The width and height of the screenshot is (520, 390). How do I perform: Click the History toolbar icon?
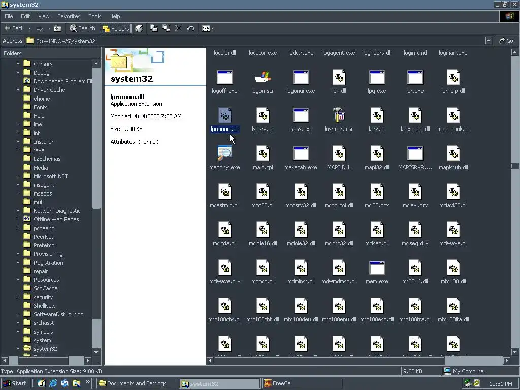pos(139,28)
